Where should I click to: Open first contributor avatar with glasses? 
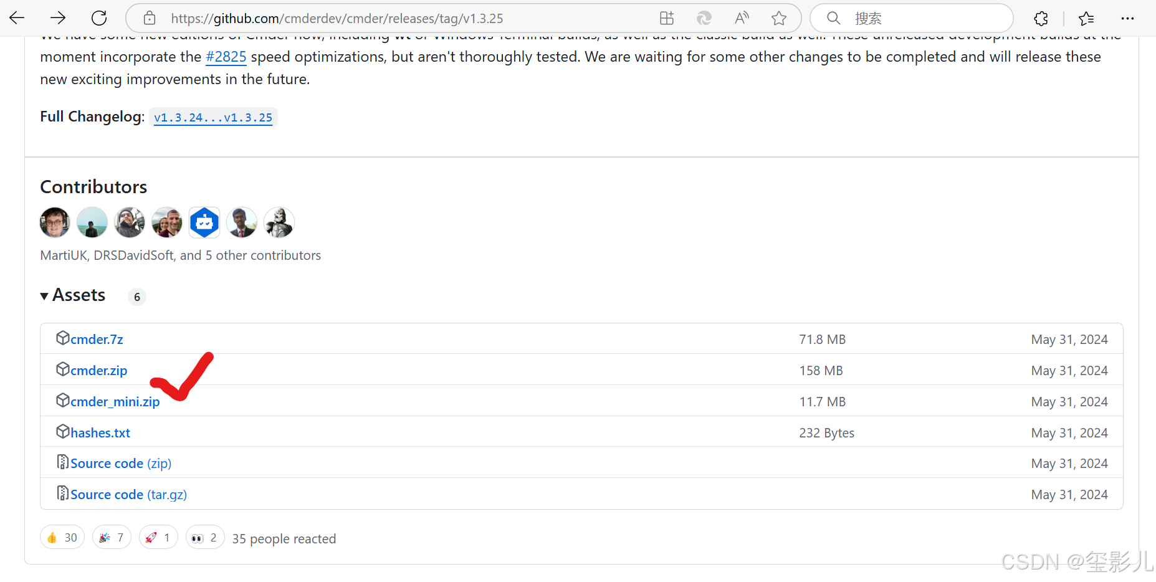click(55, 222)
